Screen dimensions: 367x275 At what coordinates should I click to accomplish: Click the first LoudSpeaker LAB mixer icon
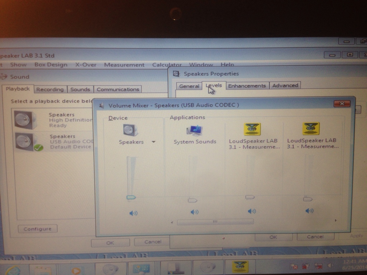tap(252, 129)
